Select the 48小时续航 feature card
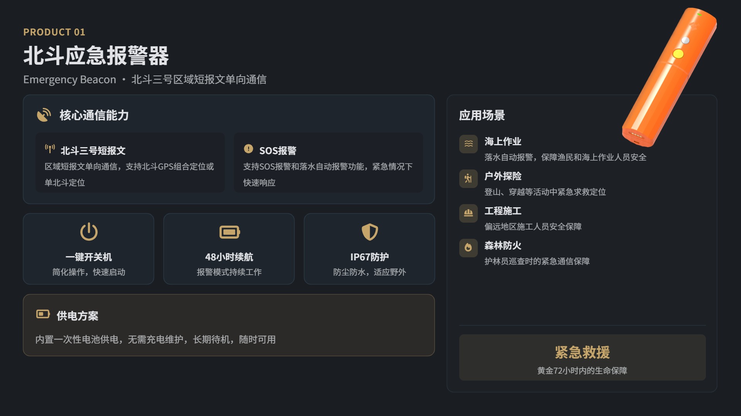Viewport: 741px width, 416px height. [229, 249]
